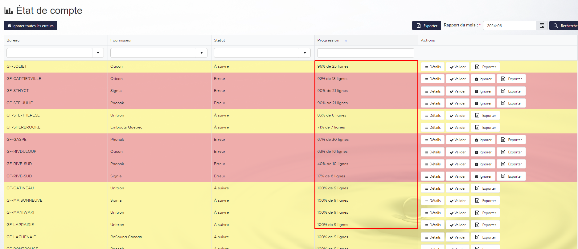This screenshot has height=249, width=578.
Task: Click Ignorer for the GF-GASPE row
Action: coord(483,140)
